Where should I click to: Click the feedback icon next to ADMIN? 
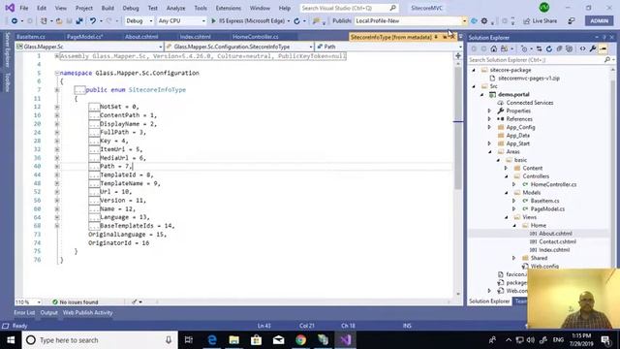click(572, 21)
